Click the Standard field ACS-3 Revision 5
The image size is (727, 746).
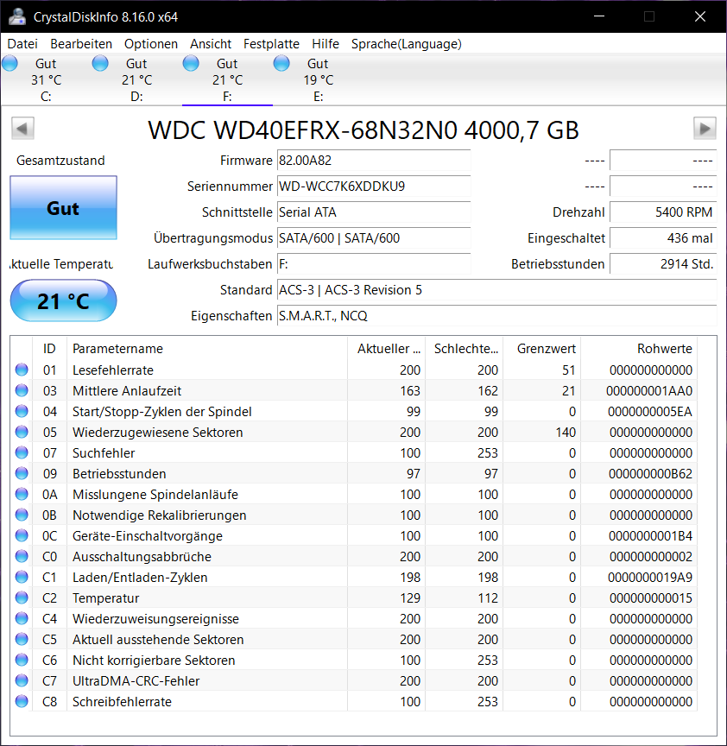[496, 290]
